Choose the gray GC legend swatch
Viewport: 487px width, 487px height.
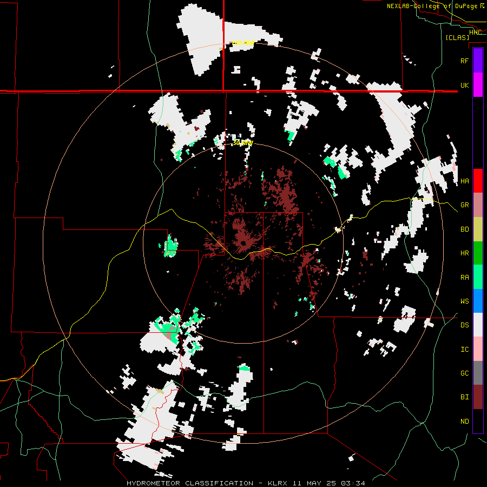pyautogui.click(x=478, y=373)
